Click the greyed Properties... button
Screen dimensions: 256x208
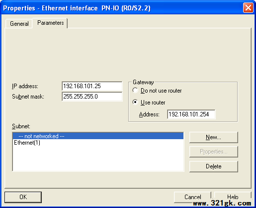pyautogui.click(x=214, y=152)
